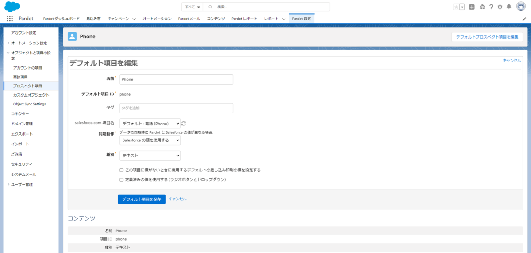
Task: Click the Phone record contact icon
Action: 72,36
